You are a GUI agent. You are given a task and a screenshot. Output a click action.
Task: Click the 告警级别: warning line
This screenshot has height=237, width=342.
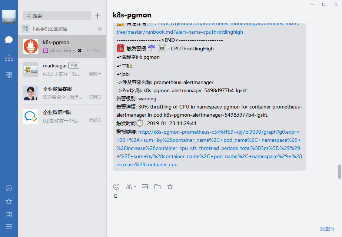136,99
